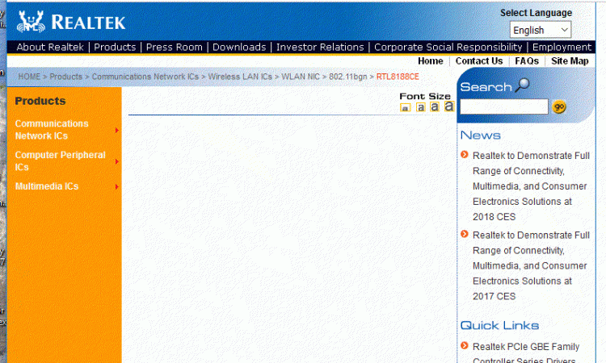
Task: Click Wireless LAN ICs breadcrumb link
Action: [240, 77]
